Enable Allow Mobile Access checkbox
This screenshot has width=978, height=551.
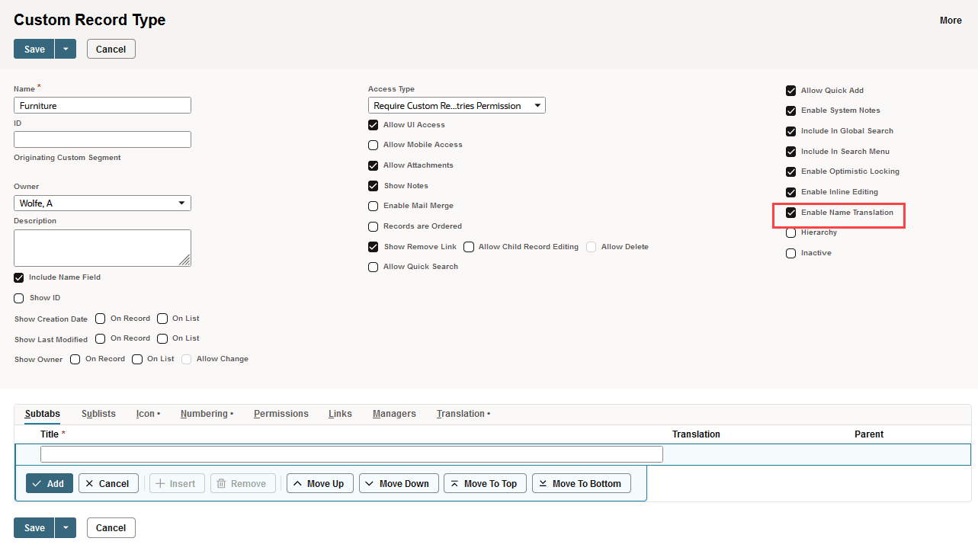tap(374, 145)
